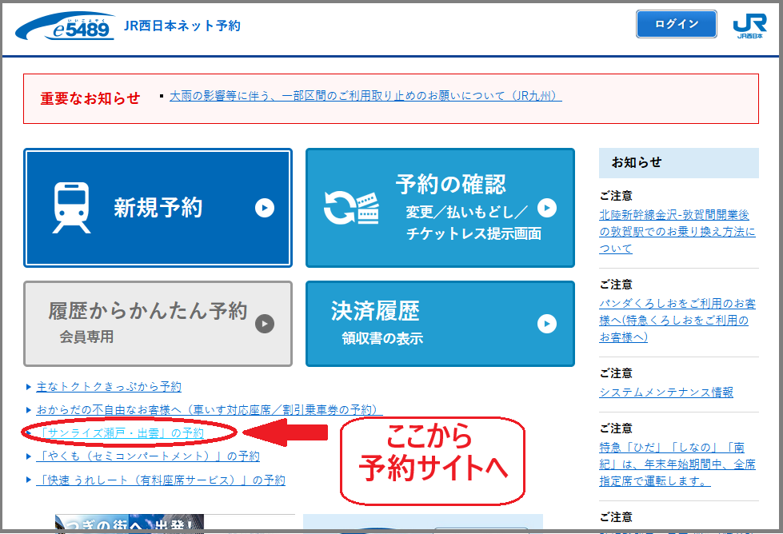Click the arrow icon on 履歴からかんたん予約 tile
This screenshot has width=783, height=534.
coord(265,324)
